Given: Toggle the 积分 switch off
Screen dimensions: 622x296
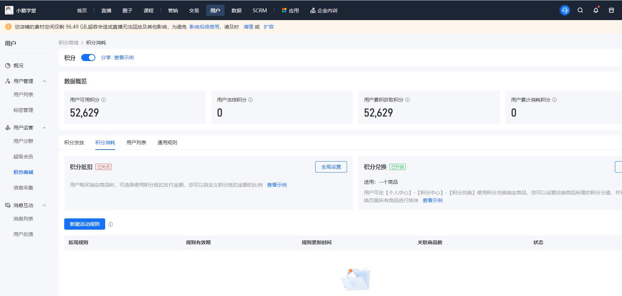Looking at the screenshot, I should pos(88,58).
